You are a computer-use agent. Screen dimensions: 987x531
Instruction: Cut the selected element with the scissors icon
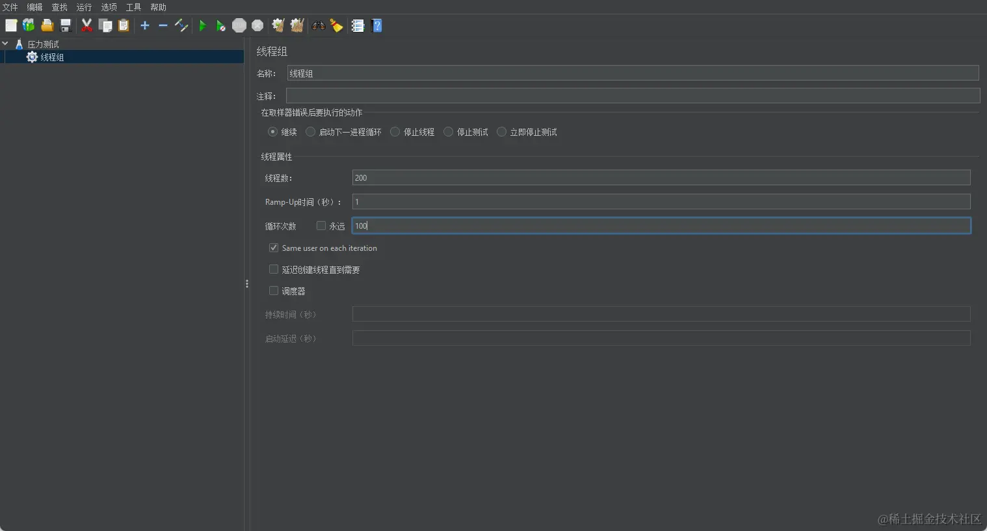click(x=86, y=25)
